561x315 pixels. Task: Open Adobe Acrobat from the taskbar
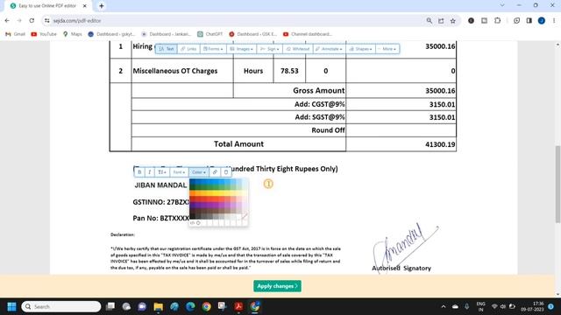238,306
